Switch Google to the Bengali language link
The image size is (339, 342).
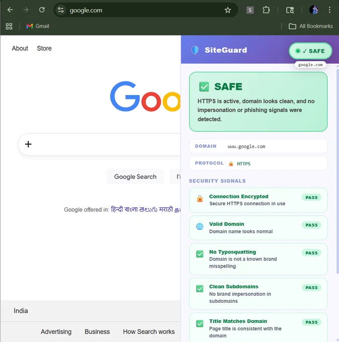click(x=131, y=209)
